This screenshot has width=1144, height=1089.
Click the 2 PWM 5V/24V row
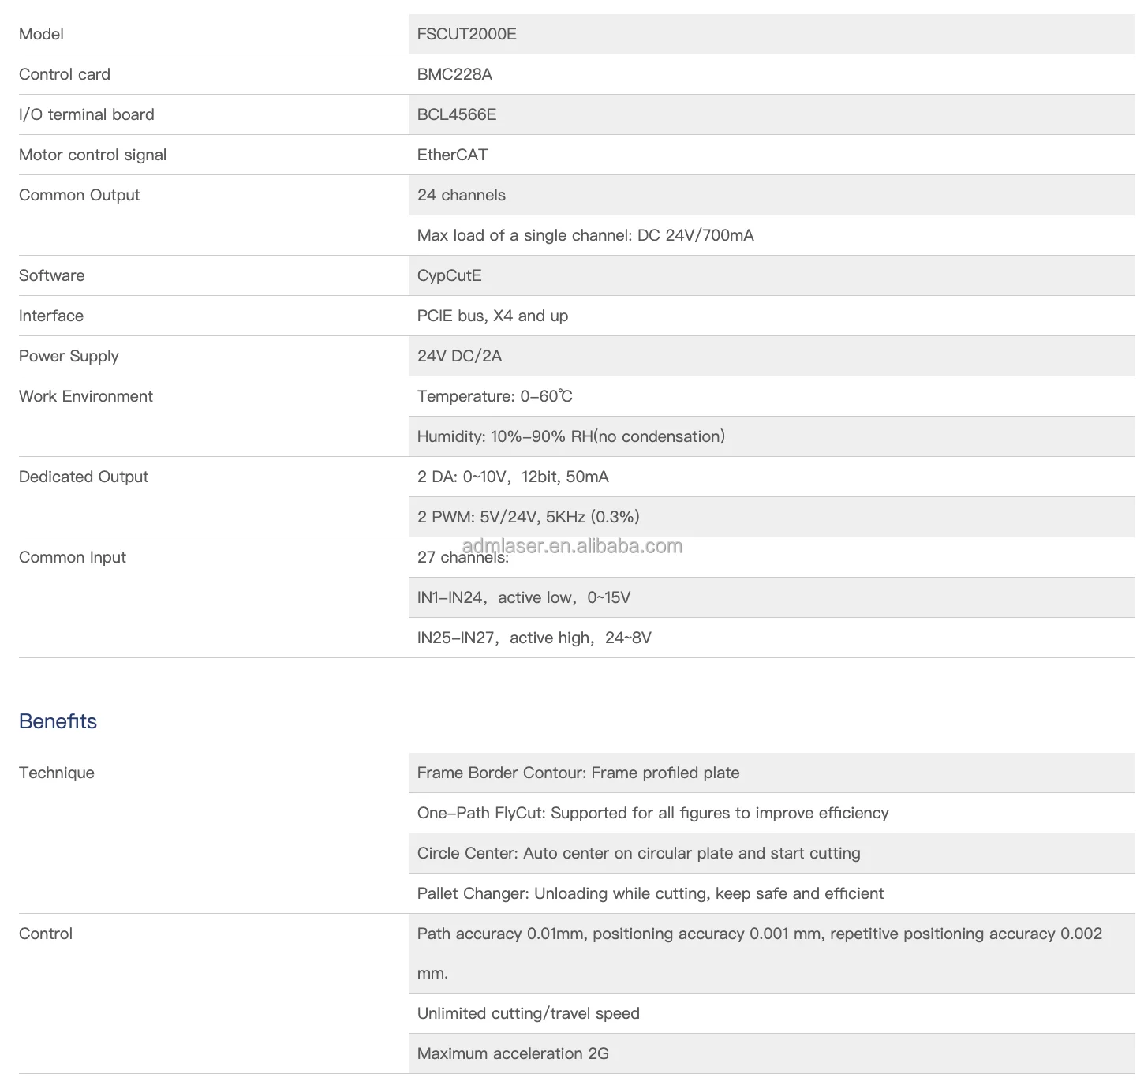pos(528,517)
